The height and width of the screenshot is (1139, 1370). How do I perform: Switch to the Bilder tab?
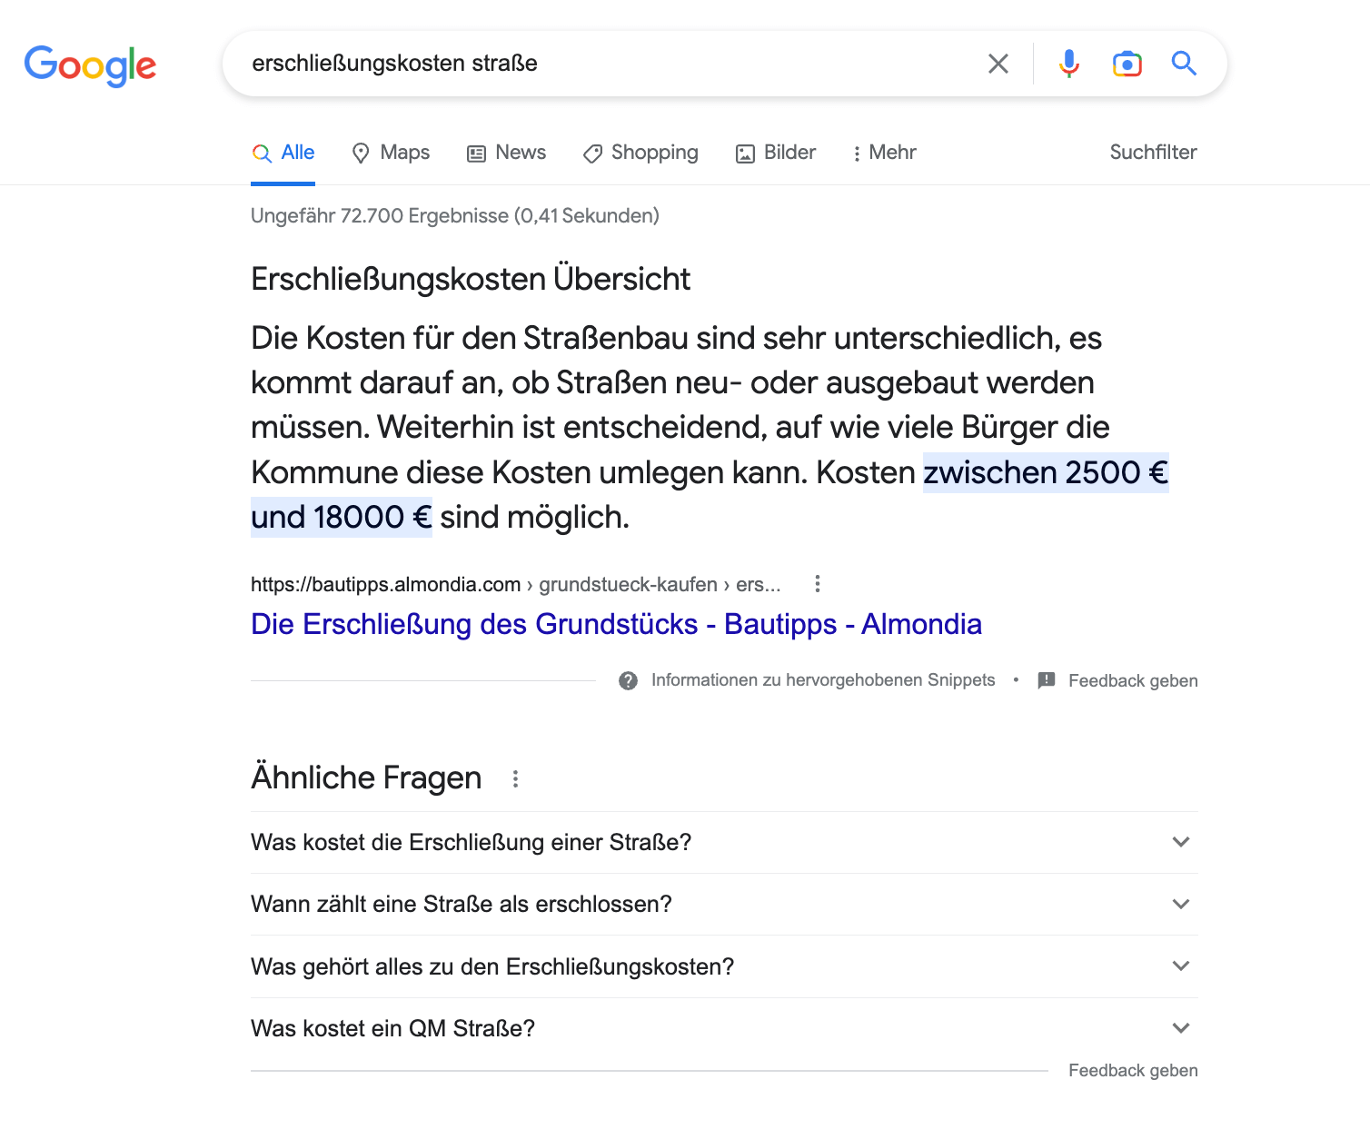[775, 153]
